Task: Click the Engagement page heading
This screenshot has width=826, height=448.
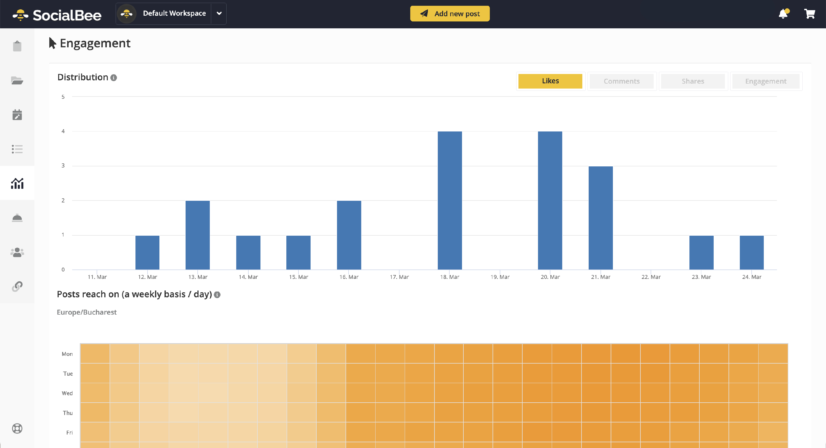Action: tap(95, 43)
